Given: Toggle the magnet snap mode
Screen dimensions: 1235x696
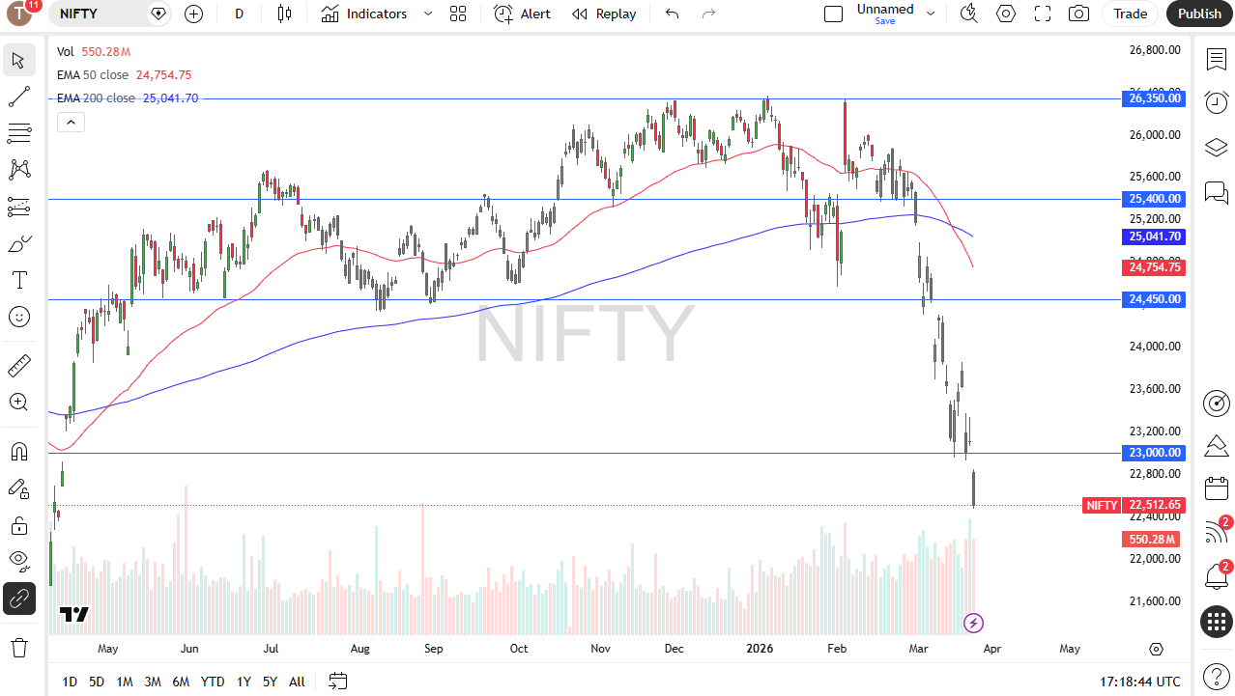Looking at the screenshot, I should click(19, 451).
